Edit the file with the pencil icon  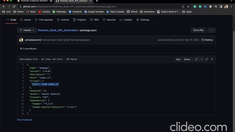click(196, 59)
